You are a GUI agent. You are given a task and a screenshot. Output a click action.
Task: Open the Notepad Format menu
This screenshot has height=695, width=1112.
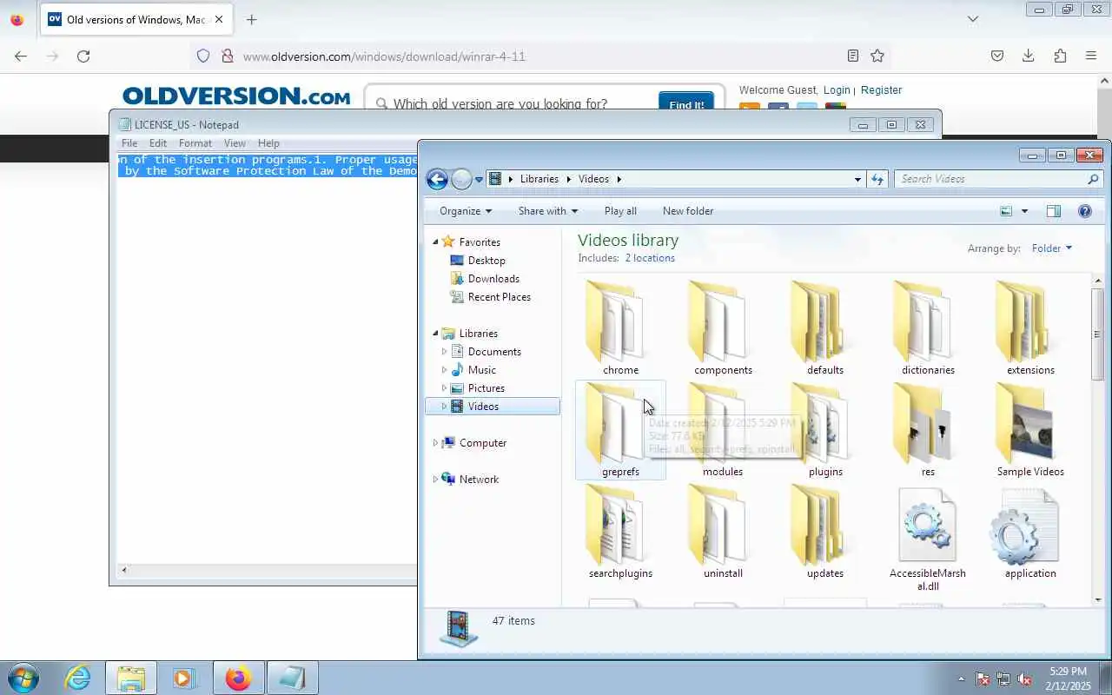coord(195,143)
